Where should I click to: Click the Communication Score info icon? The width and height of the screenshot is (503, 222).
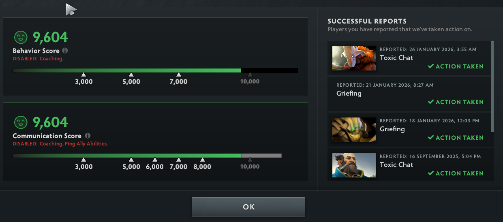(88, 136)
